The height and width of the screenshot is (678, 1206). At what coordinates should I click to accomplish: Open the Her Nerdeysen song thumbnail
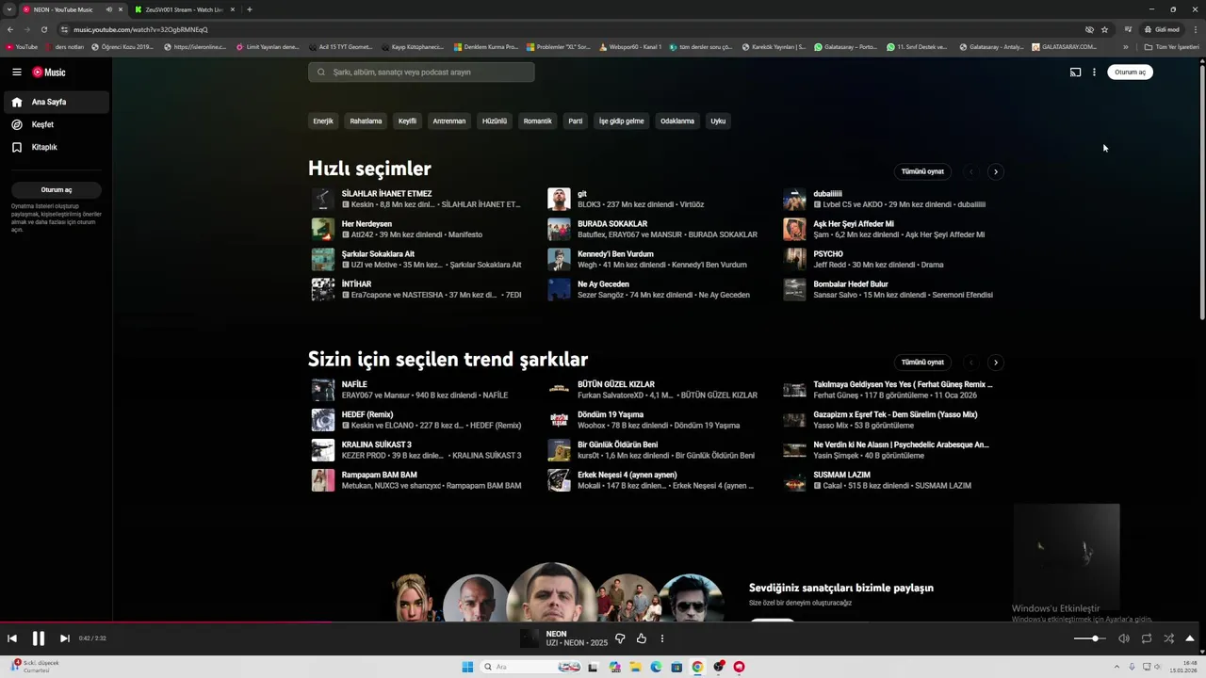[323, 229]
